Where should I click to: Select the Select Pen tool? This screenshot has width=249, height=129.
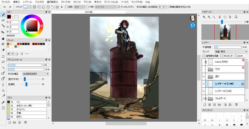(x=3, y=73)
